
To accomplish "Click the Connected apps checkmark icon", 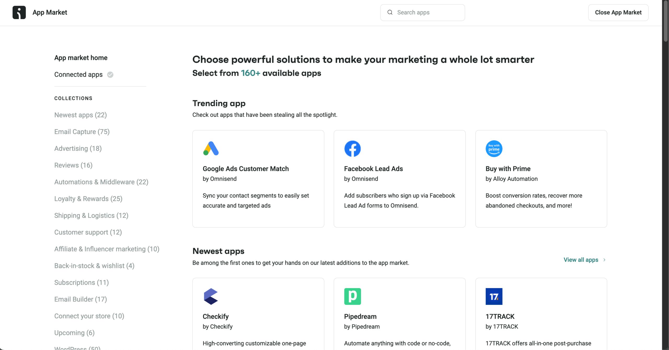I will 110,75.
